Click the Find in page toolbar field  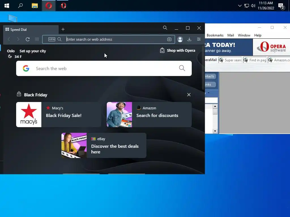(x=255, y=60)
